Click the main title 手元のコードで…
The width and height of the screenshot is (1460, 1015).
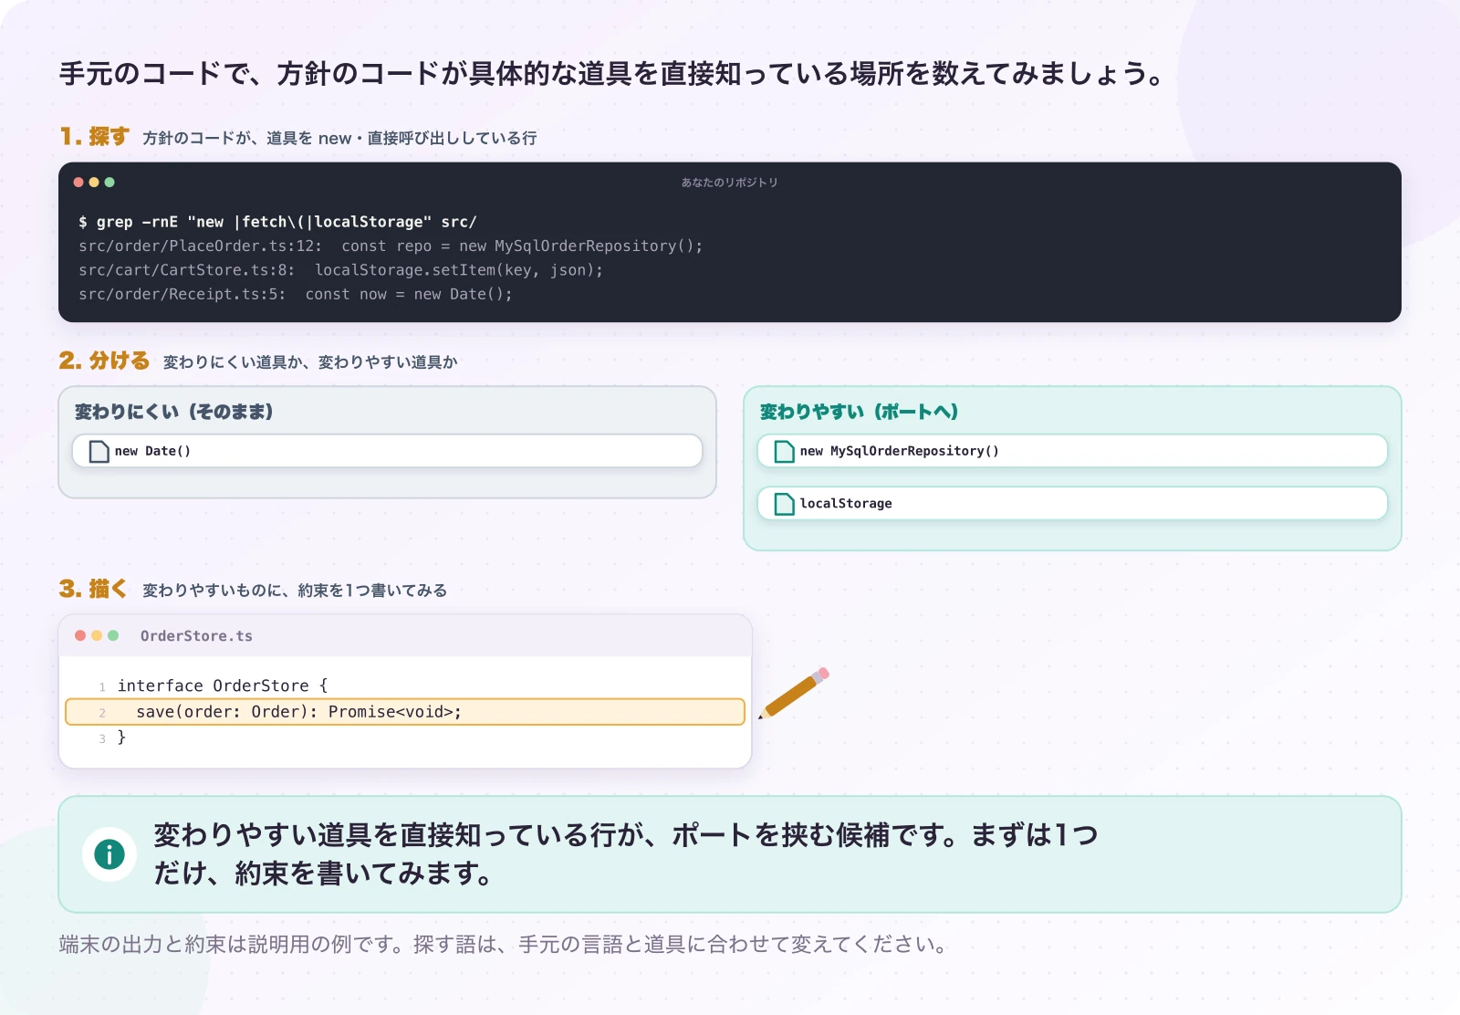(x=612, y=73)
